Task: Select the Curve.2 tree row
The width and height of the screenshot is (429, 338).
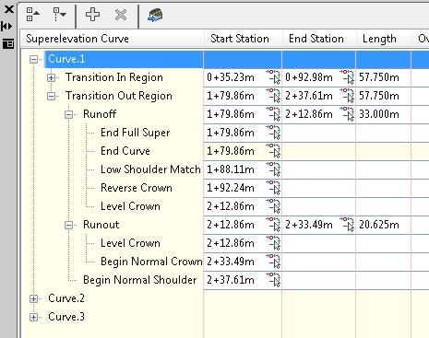Action: pyautogui.click(x=66, y=298)
